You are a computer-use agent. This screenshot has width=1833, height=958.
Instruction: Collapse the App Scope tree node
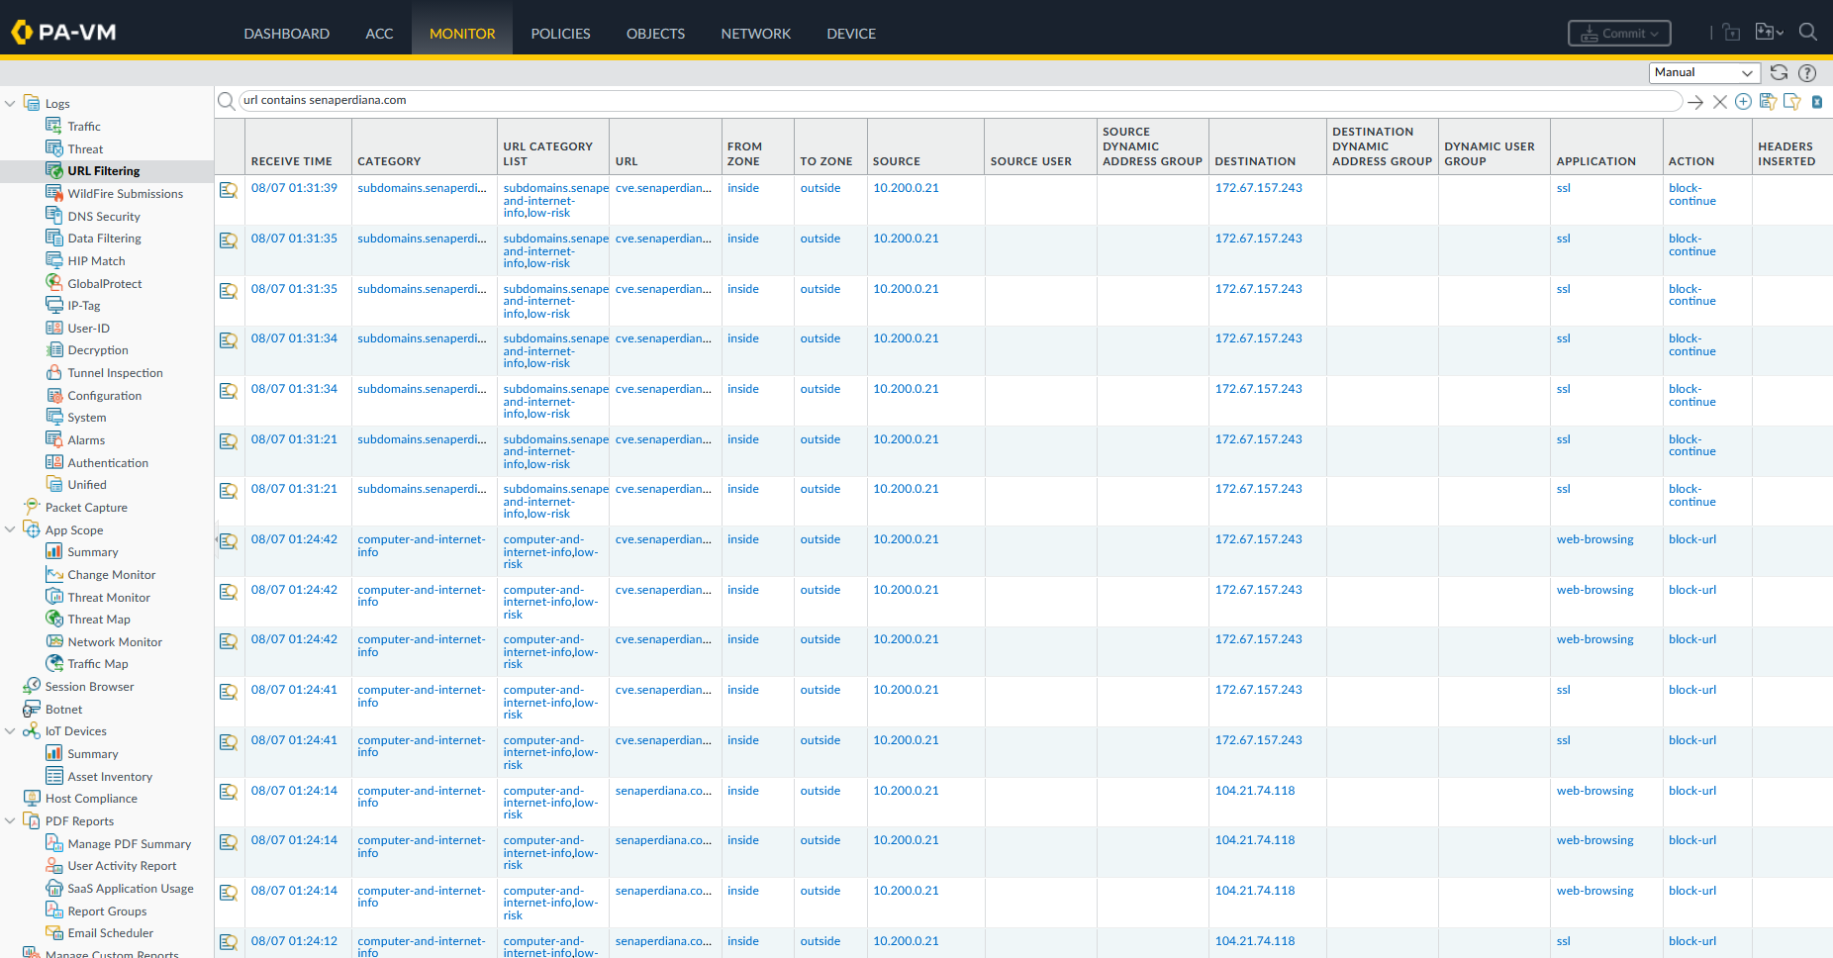point(10,529)
